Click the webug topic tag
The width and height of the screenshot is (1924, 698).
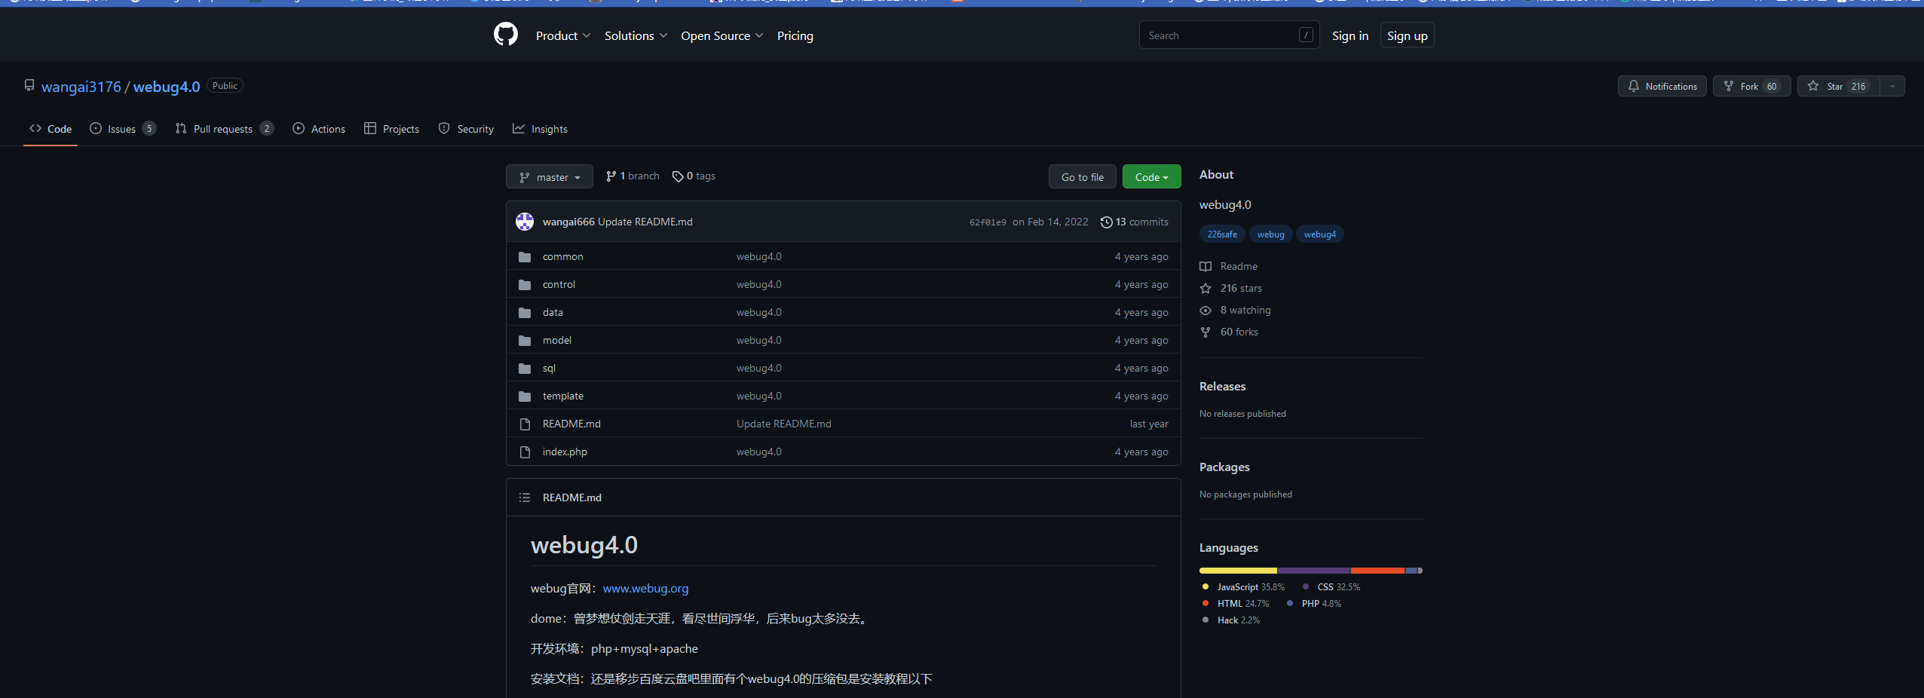click(1270, 234)
